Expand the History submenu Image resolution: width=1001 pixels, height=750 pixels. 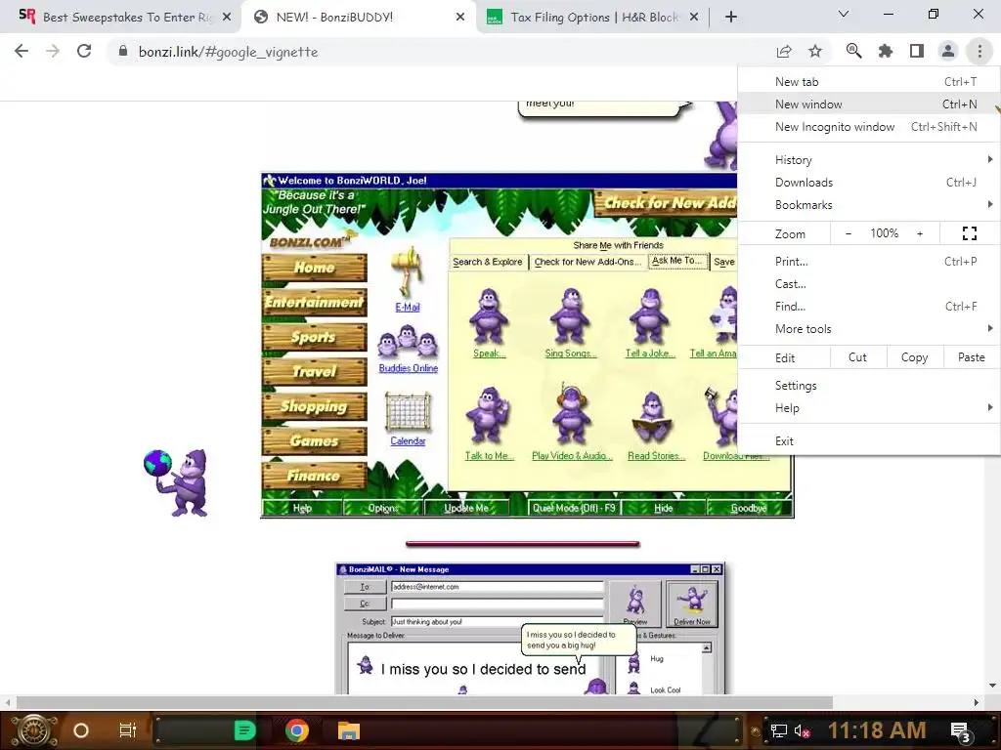click(869, 159)
